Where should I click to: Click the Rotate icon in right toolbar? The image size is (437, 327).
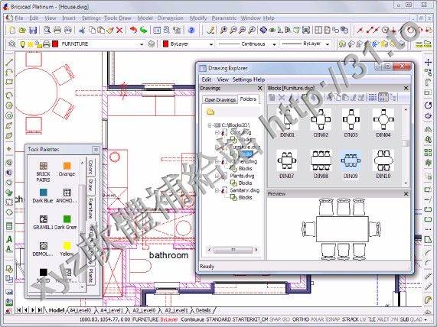(428, 105)
